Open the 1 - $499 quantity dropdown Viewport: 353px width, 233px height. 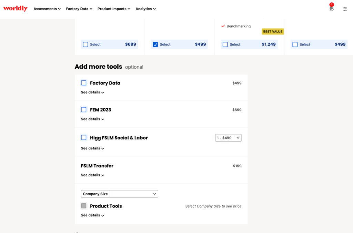(228, 138)
